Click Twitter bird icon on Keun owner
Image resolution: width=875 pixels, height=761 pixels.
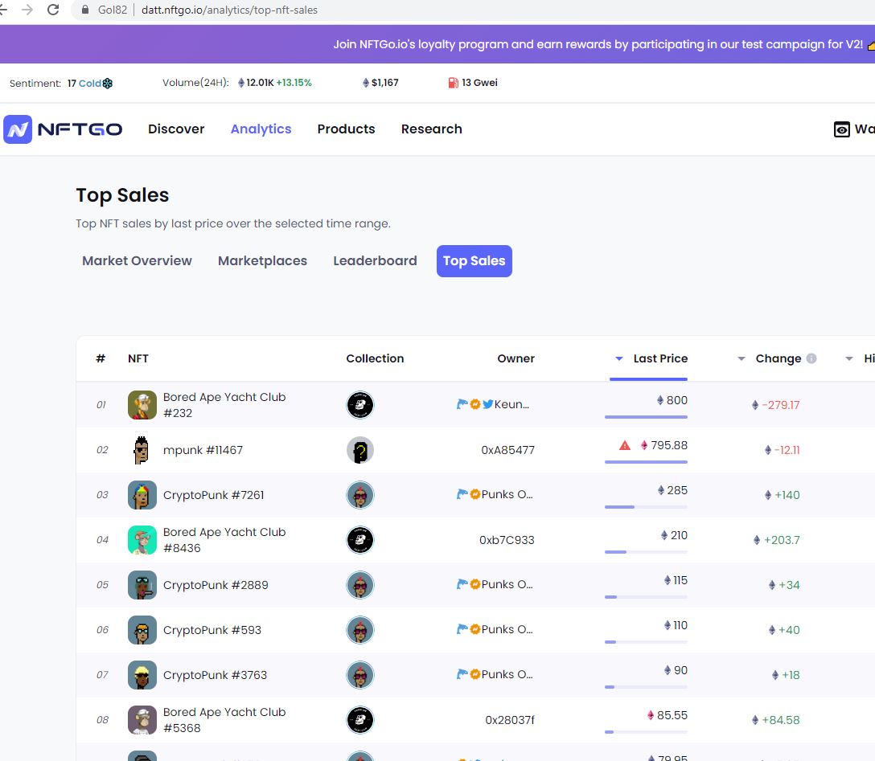point(487,404)
